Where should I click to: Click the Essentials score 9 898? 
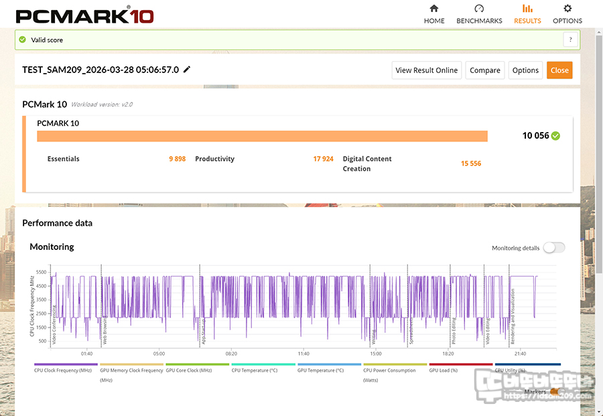tap(178, 159)
